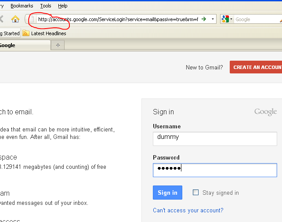This screenshot has height=222, width=282.
Task: Click the Google logo in the sign-in box
Action: point(265,112)
